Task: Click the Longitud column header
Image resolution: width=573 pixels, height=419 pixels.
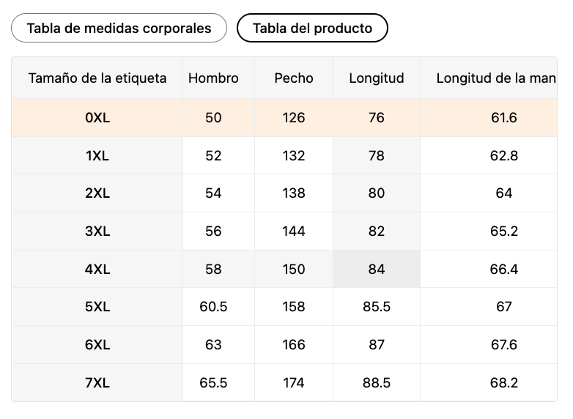Action: pos(377,78)
